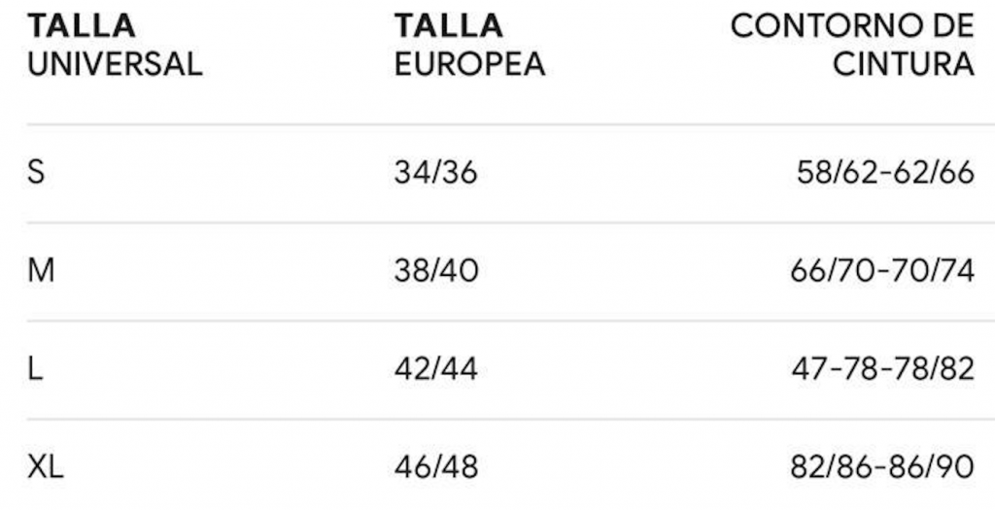Click European size 46/48

click(x=436, y=467)
